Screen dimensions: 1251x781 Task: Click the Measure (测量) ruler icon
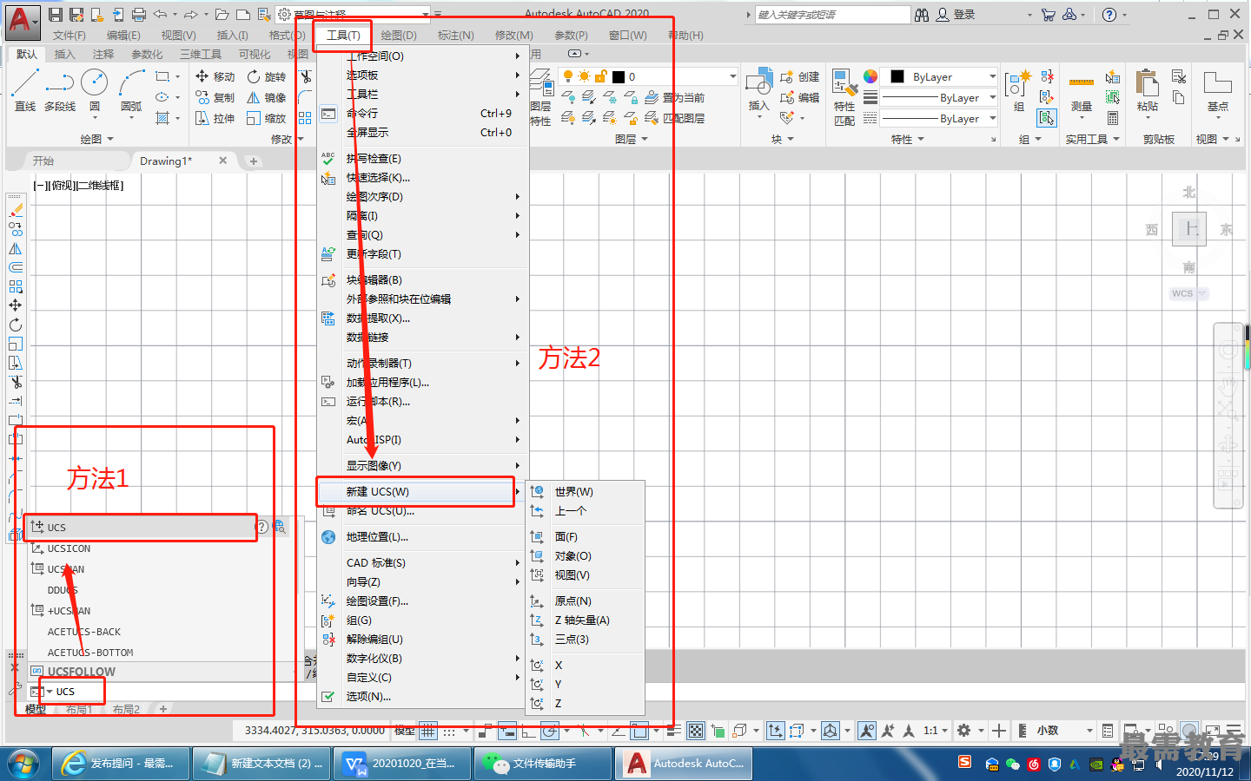click(1081, 83)
